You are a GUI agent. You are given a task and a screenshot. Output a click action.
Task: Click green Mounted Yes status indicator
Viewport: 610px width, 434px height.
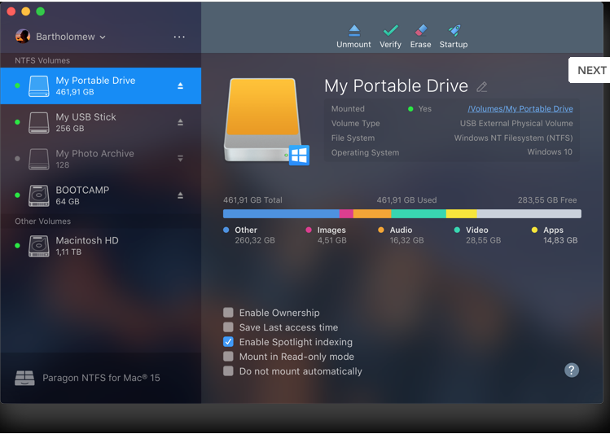click(410, 109)
